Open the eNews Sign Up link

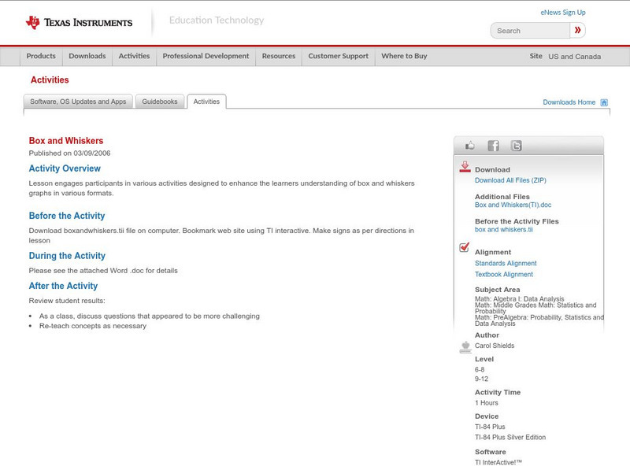[x=563, y=13]
